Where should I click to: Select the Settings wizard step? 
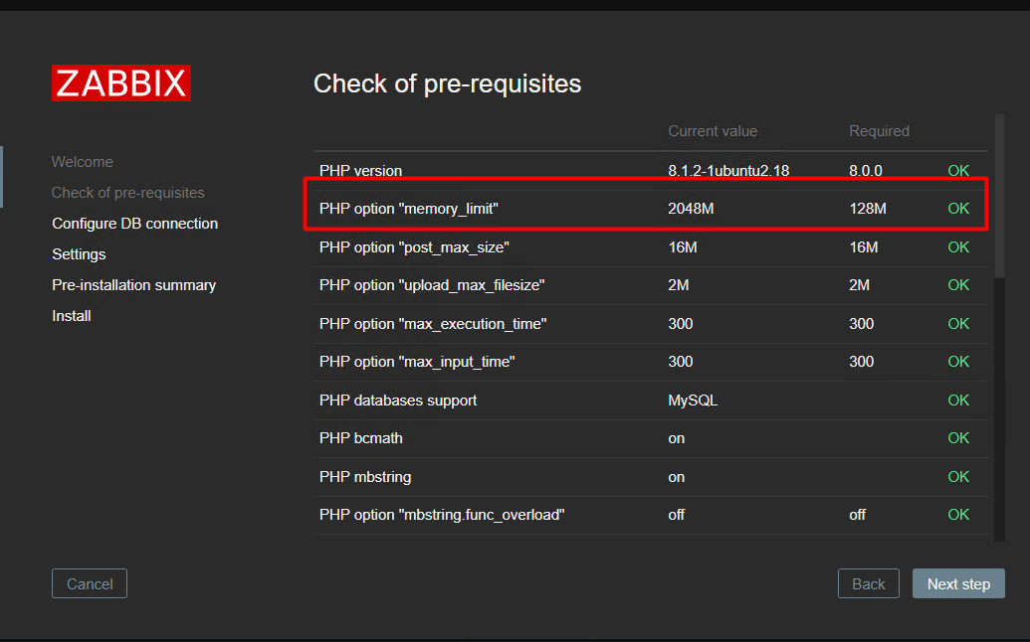[x=79, y=254]
